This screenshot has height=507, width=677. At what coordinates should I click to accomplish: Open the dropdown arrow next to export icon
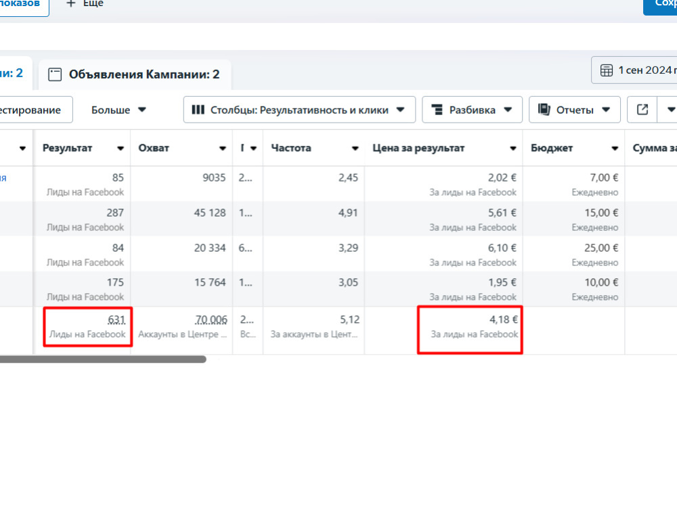coord(670,110)
